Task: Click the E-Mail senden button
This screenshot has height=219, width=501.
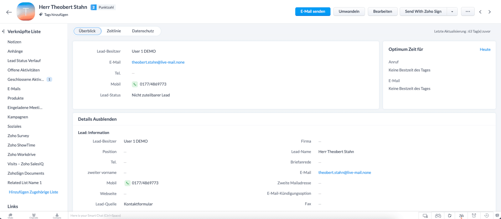Action: click(x=313, y=12)
